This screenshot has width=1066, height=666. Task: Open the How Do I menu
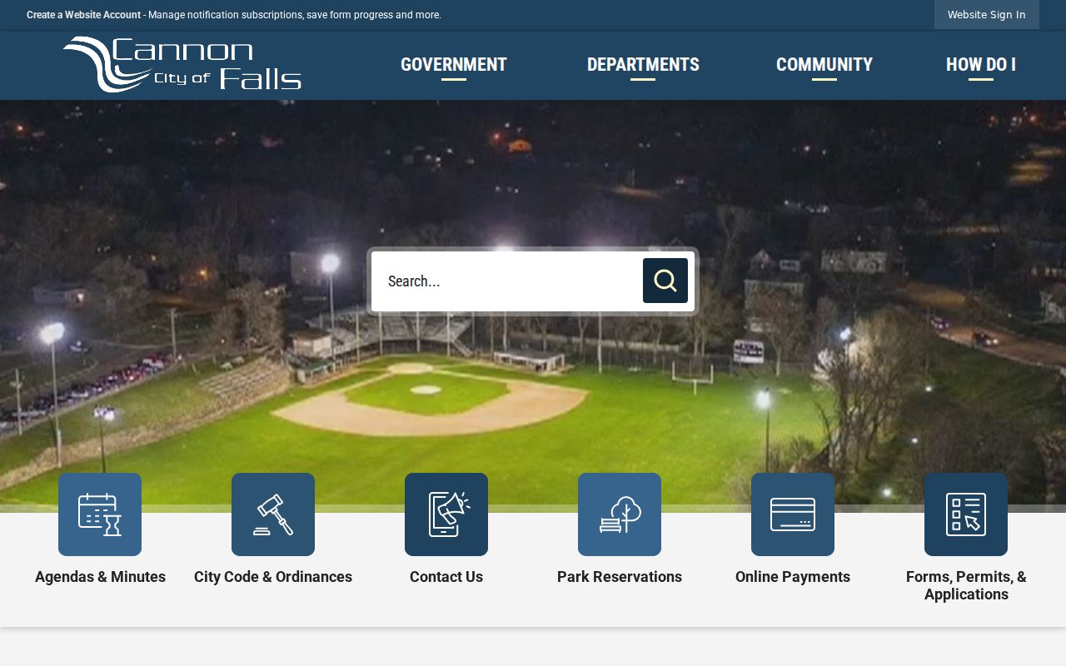click(981, 65)
